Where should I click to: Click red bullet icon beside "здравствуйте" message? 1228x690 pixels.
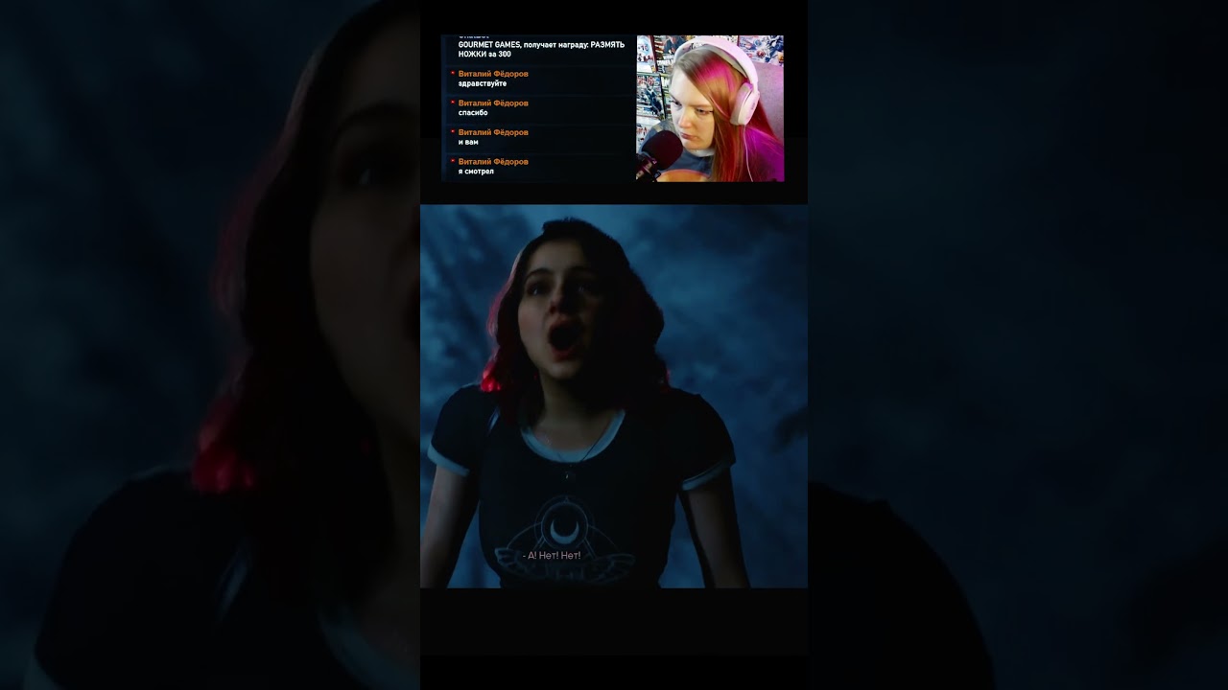pos(452,73)
